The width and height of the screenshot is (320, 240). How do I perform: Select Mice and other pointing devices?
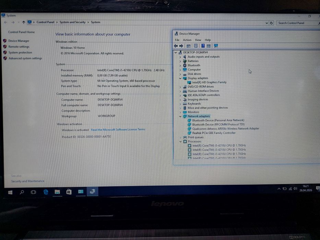pos(208,108)
